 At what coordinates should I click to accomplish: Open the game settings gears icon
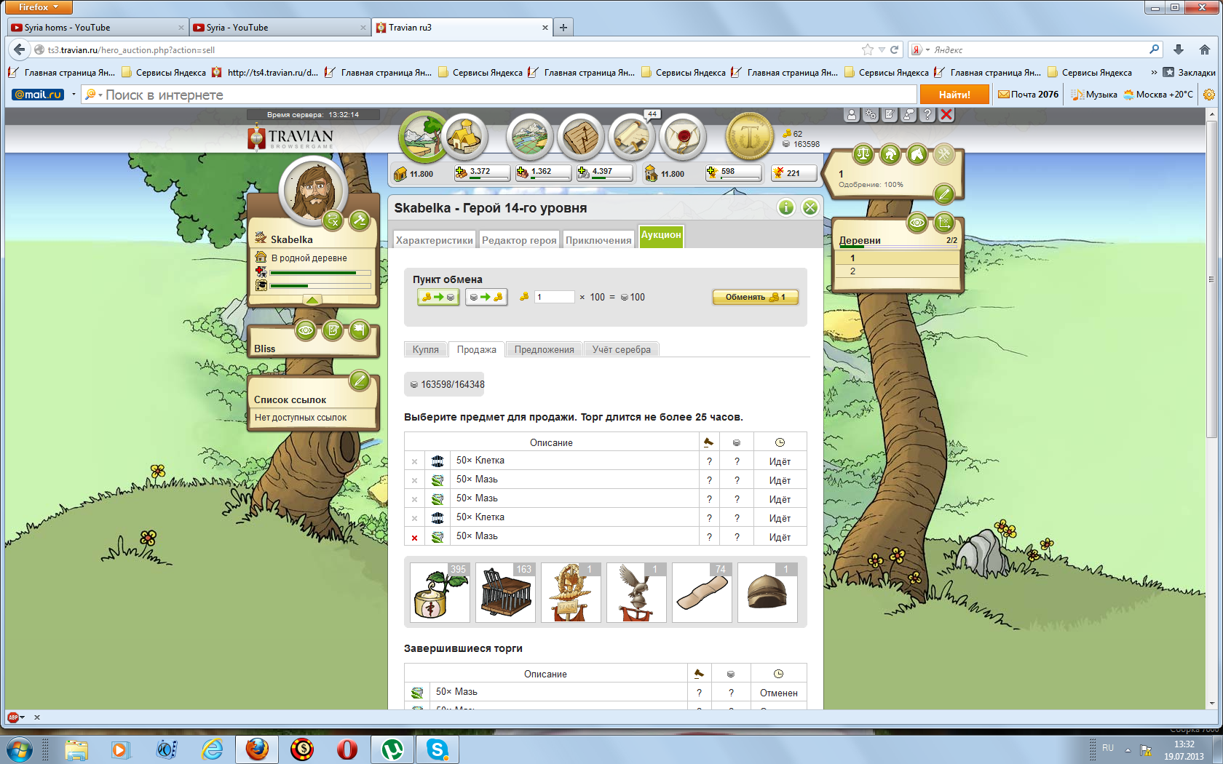click(x=871, y=114)
